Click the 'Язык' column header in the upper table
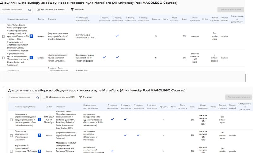 (x=184, y=19)
